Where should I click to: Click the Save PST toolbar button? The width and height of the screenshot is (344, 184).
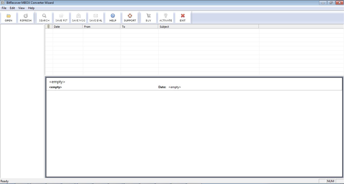(x=61, y=18)
